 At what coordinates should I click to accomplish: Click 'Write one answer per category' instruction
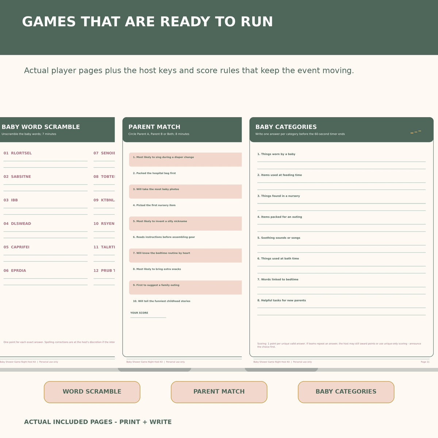300,134
